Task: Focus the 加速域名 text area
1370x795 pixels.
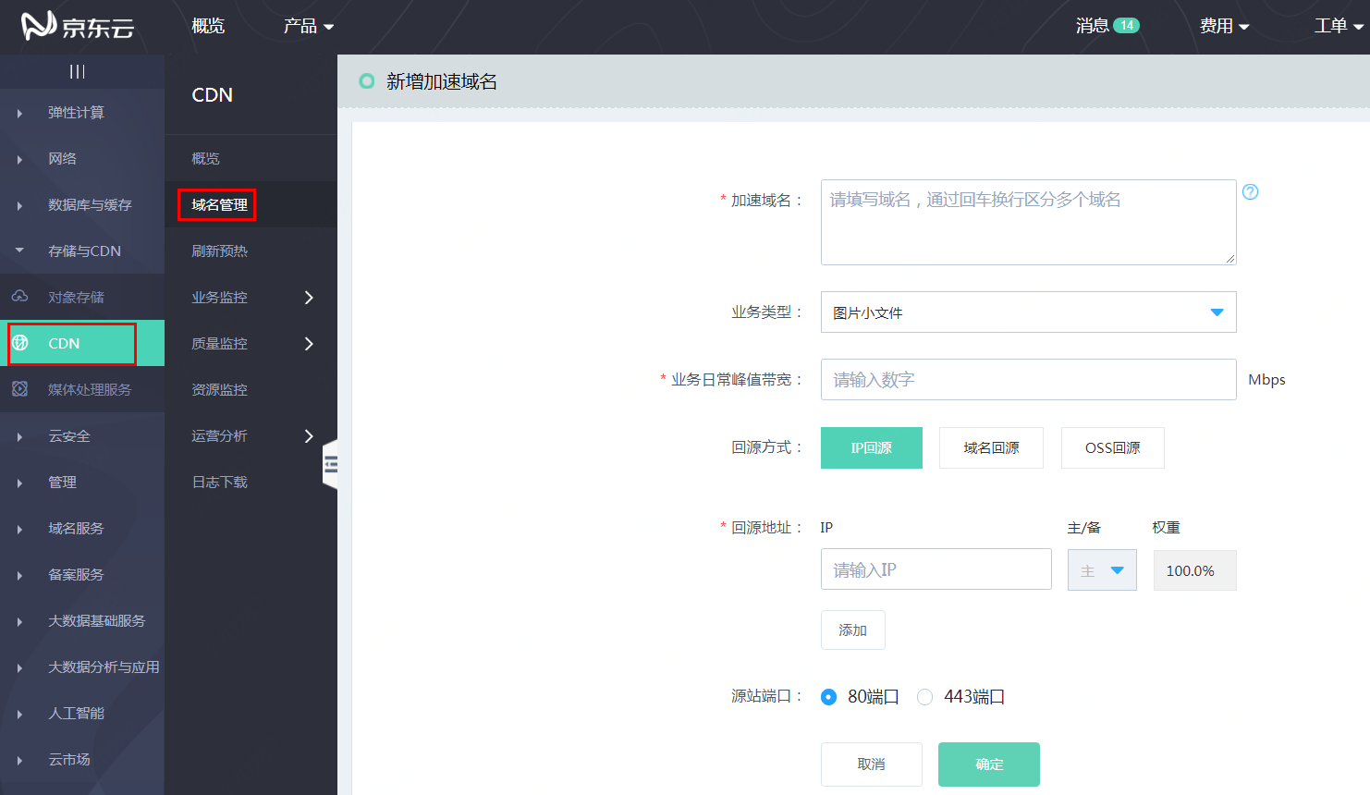Action: click(x=1028, y=222)
